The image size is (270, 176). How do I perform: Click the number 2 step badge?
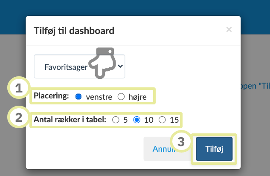19,118
